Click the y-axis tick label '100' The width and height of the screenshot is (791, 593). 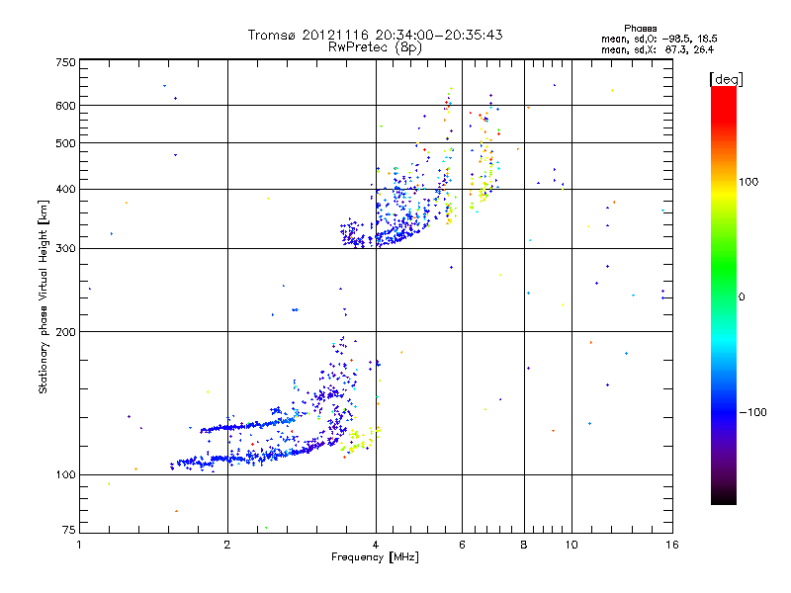click(x=65, y=475)
